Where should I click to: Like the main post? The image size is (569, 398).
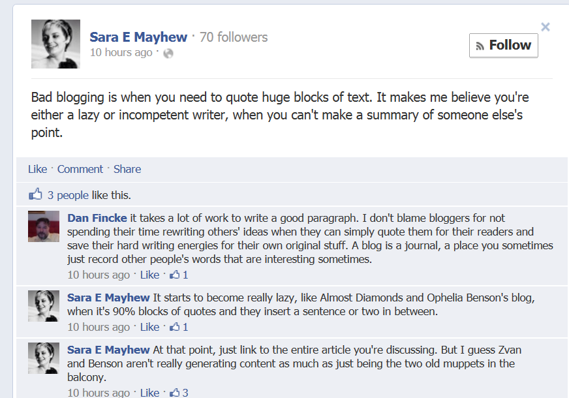tap(37, 169)
